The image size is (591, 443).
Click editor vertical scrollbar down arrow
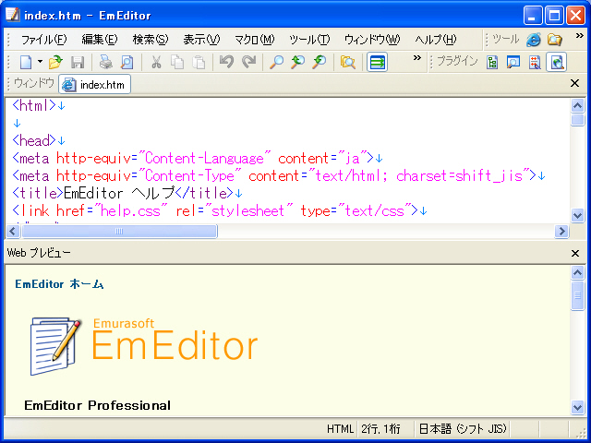[577, 215]
